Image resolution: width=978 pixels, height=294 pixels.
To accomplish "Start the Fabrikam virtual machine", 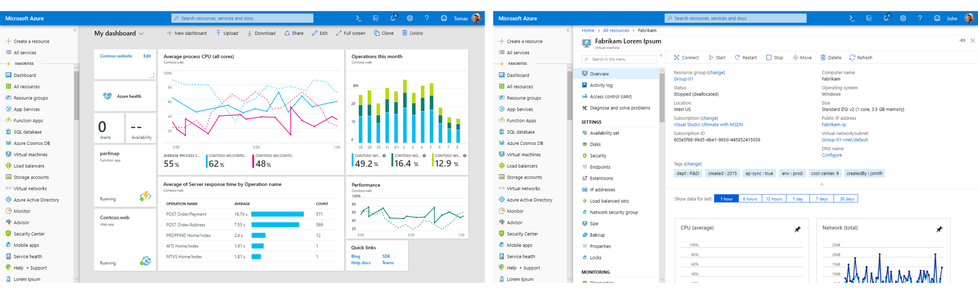I will tap(717, 57).
